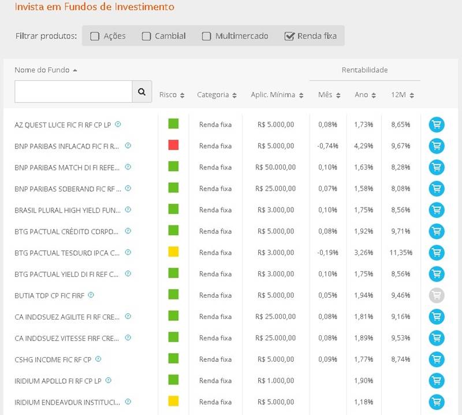
Task: Open BUTIA TOP CP FIC FIRF link
Action: 49,295
